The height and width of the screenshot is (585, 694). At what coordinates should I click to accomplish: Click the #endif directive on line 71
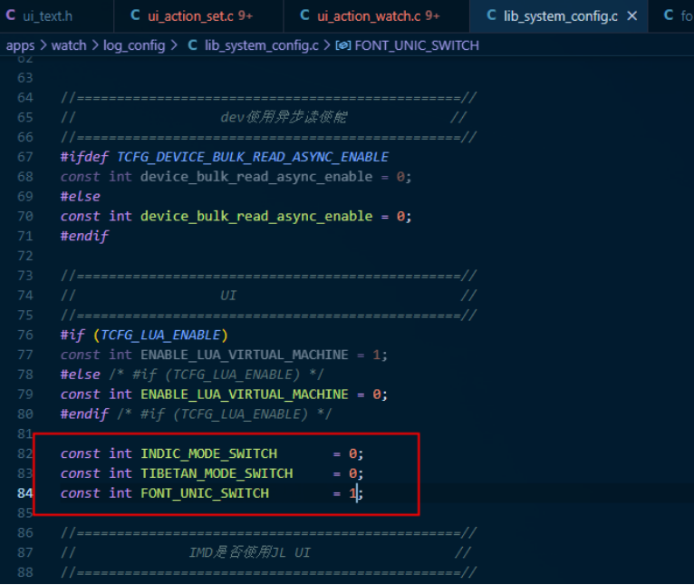pyautogui.click(x=84, y=236)
